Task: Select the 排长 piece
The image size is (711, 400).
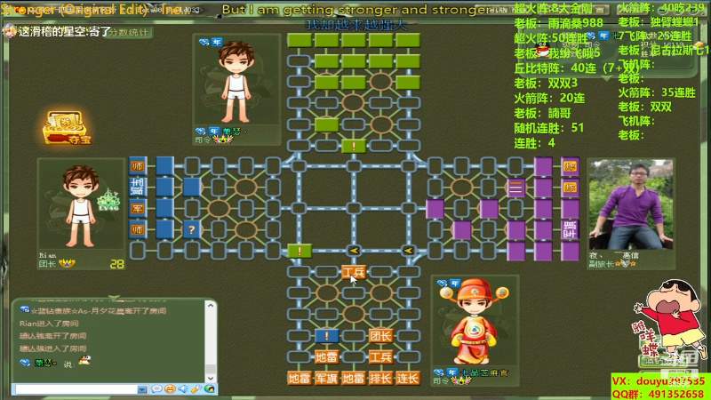Action: tap(380, 378)
